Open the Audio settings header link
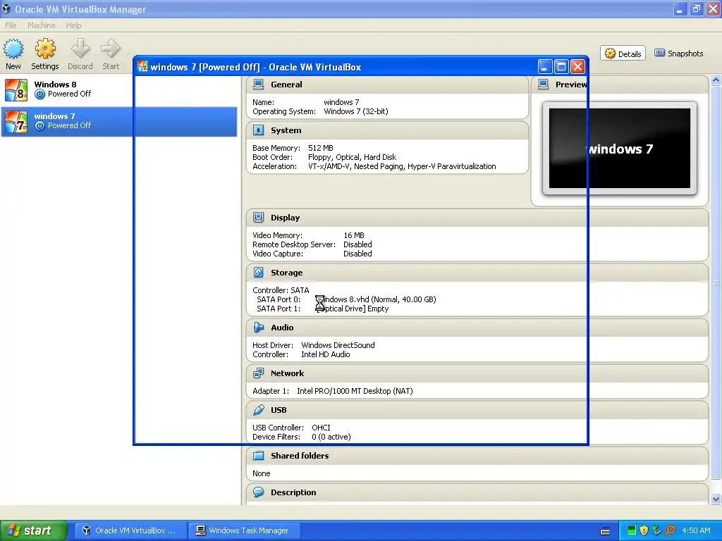 [282, 328]
